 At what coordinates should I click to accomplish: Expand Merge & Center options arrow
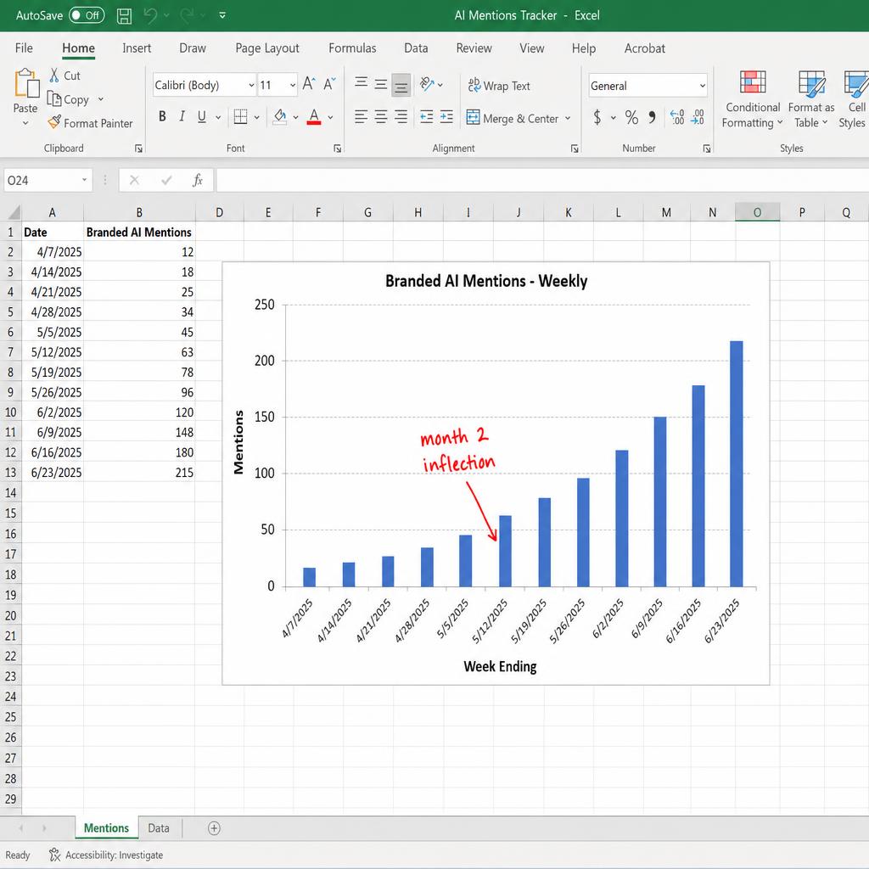point(568,118)
